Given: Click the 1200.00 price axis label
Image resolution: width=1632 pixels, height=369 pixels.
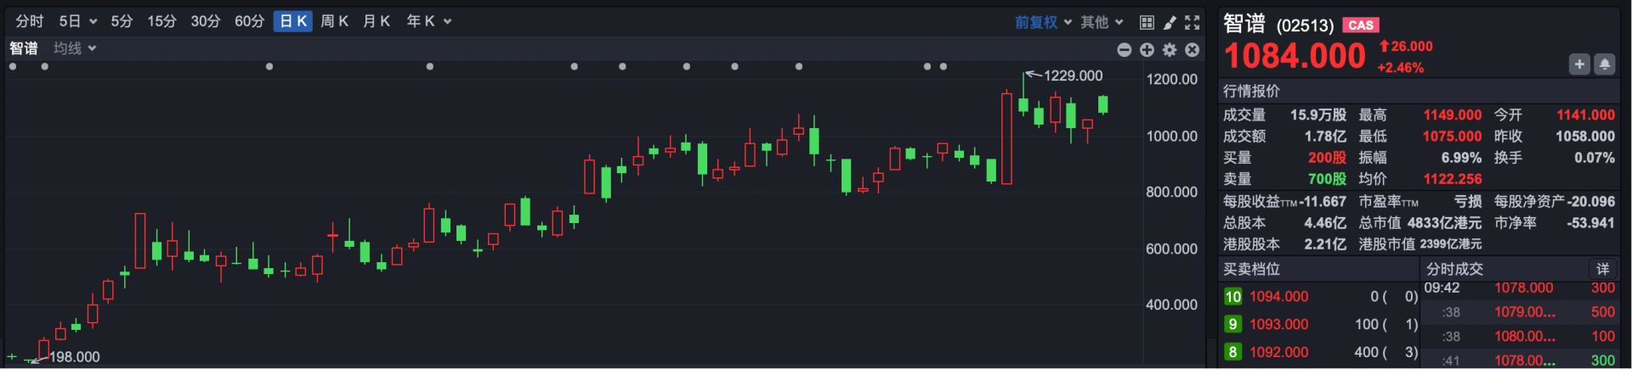Looking at the screenshot, I should pos(1171,79).
